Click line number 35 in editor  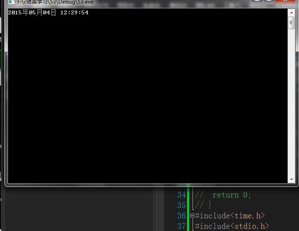click(x=181, y=205)
